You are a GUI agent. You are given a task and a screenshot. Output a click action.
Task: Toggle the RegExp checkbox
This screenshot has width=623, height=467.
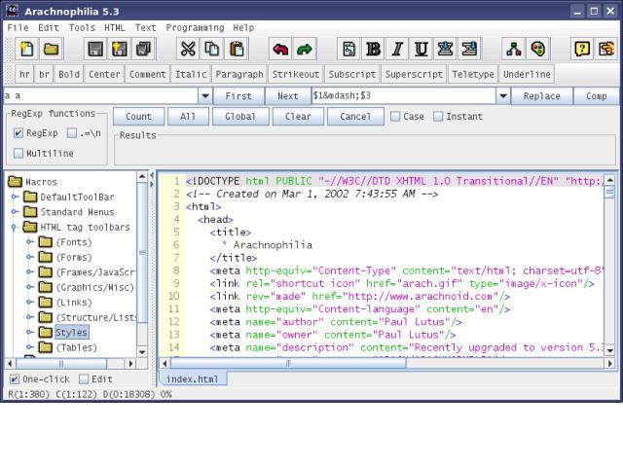(x=18, y=133)
